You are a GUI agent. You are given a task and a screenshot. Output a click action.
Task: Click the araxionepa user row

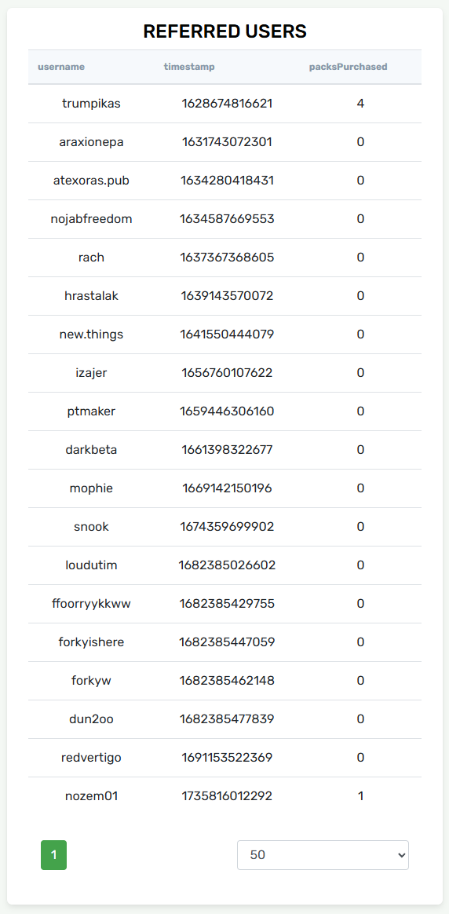pos(224,141)
